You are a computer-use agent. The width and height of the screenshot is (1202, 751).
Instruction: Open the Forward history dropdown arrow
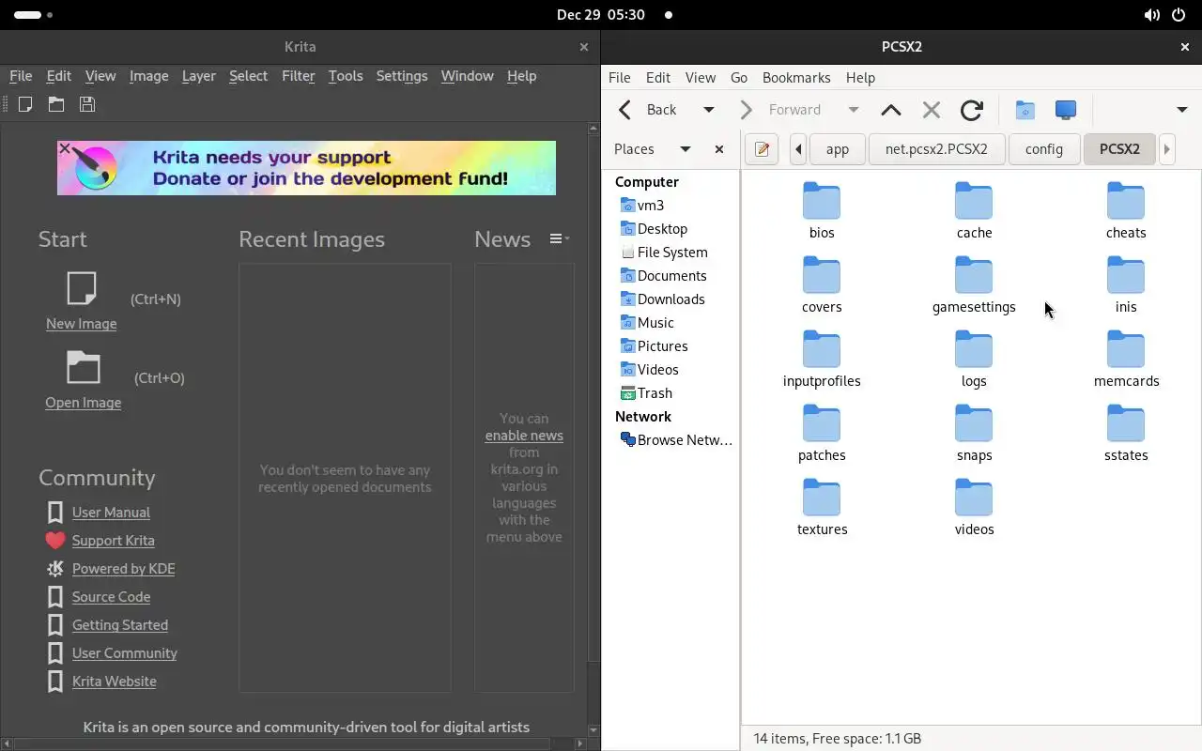[x=854, y=110]
